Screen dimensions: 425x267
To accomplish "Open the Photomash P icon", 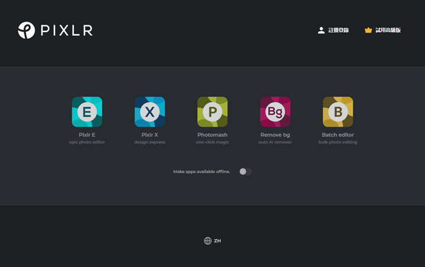I will pyautogui.click(x=212, y=112).
